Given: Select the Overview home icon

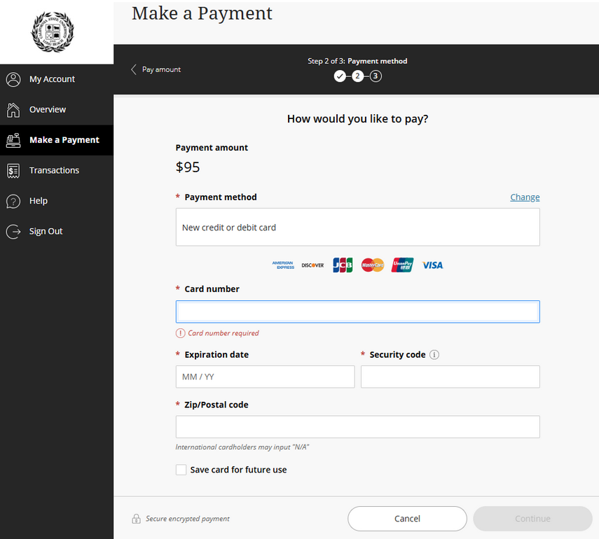Looking at the screenshot, I should [13, 110].
